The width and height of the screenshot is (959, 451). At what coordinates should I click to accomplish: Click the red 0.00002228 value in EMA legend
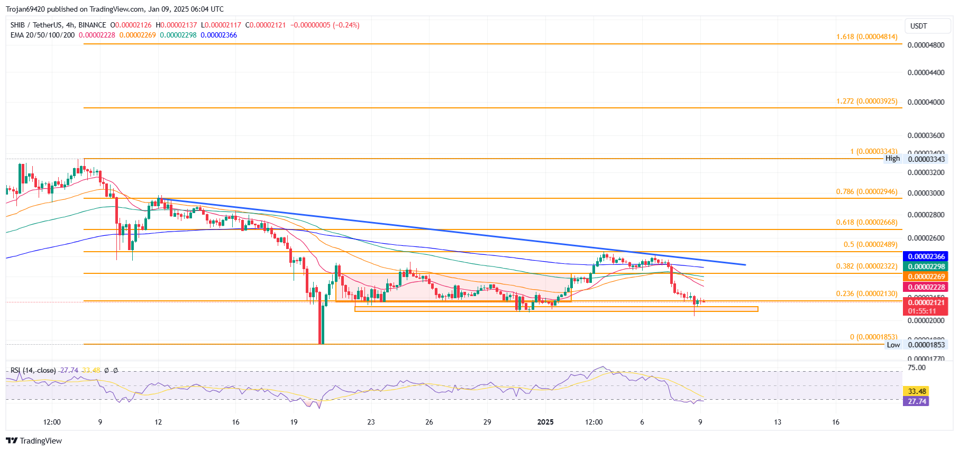pyautogui.click(x=97, y=35)
